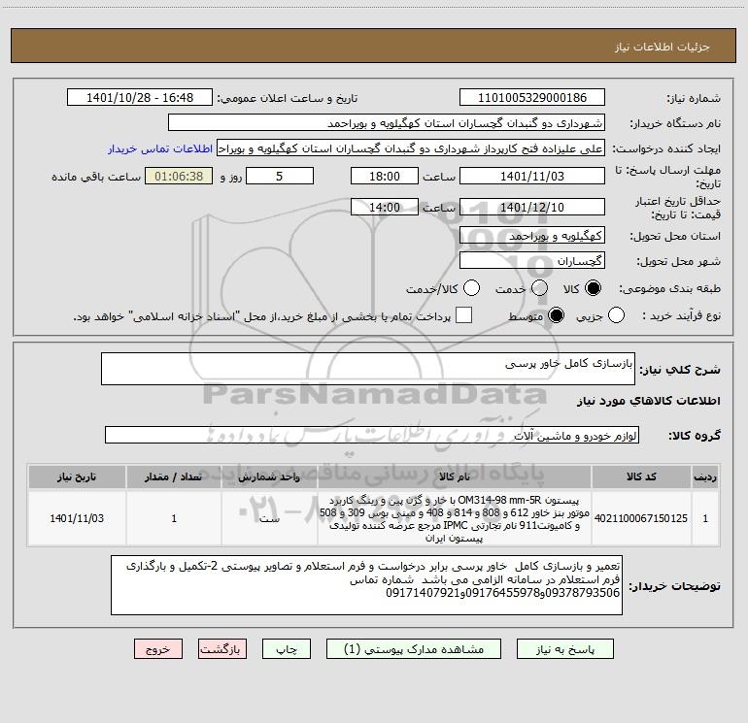Click the piston OM314-98 mm-5R product name cell
748x723 pixels.
coord(455,518)
